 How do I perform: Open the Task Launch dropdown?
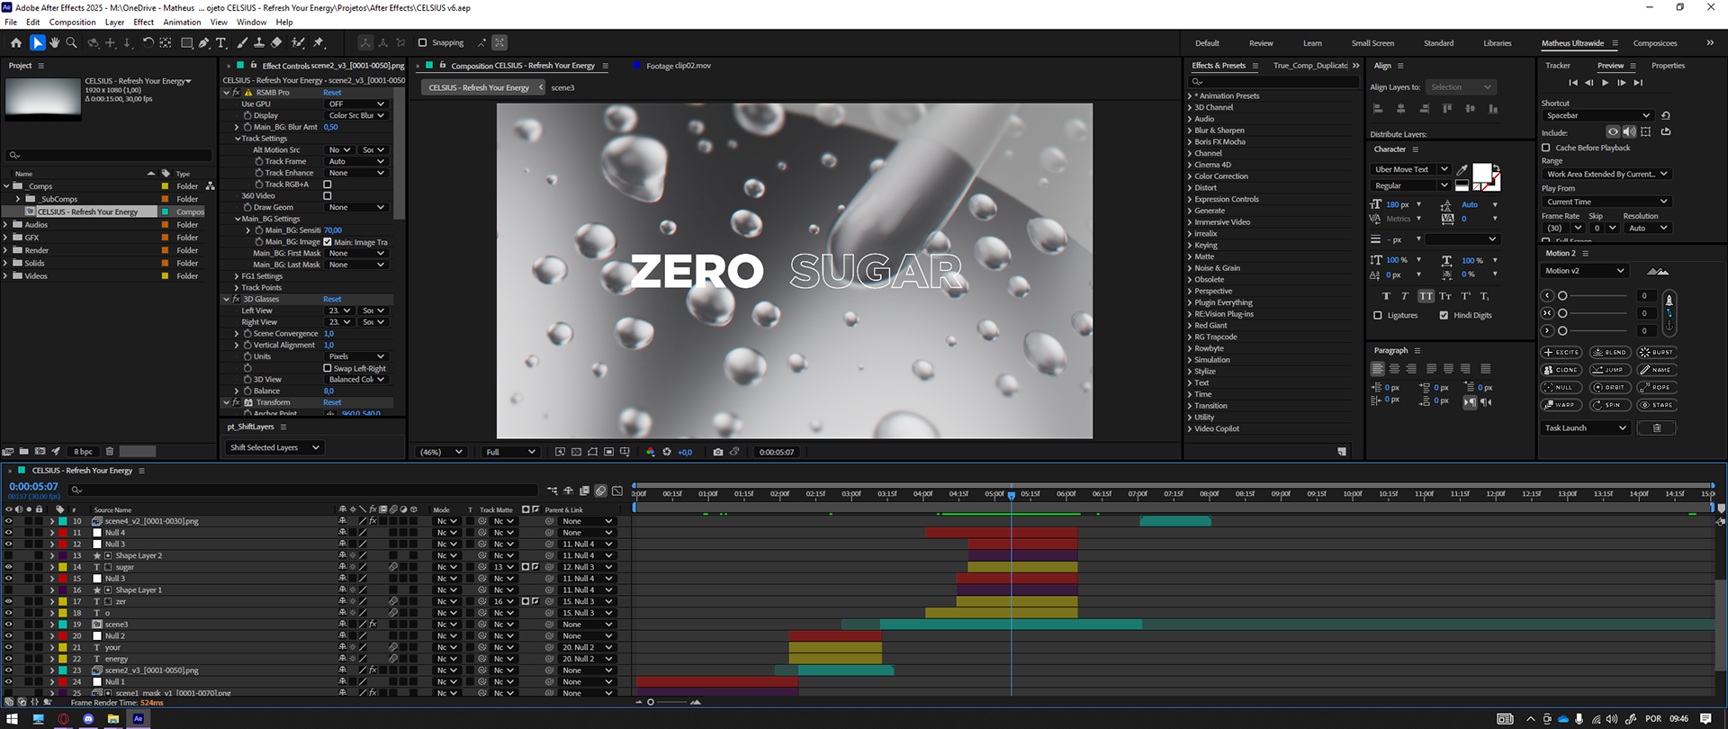point(1585,428)
